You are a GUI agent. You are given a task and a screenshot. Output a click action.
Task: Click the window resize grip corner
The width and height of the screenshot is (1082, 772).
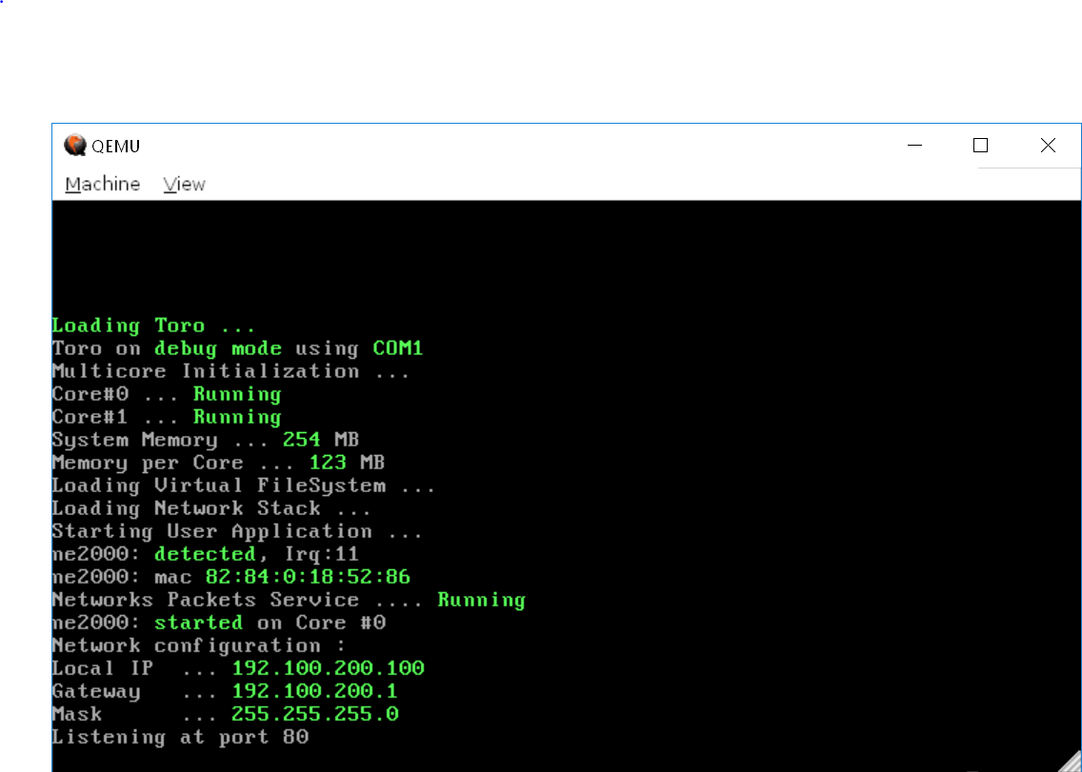(1071, 761)
